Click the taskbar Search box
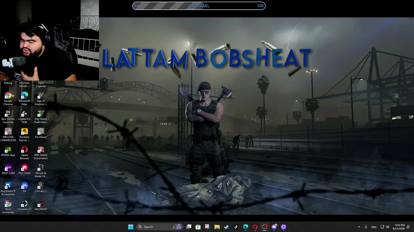414x232 pixels. click(160, 227)
